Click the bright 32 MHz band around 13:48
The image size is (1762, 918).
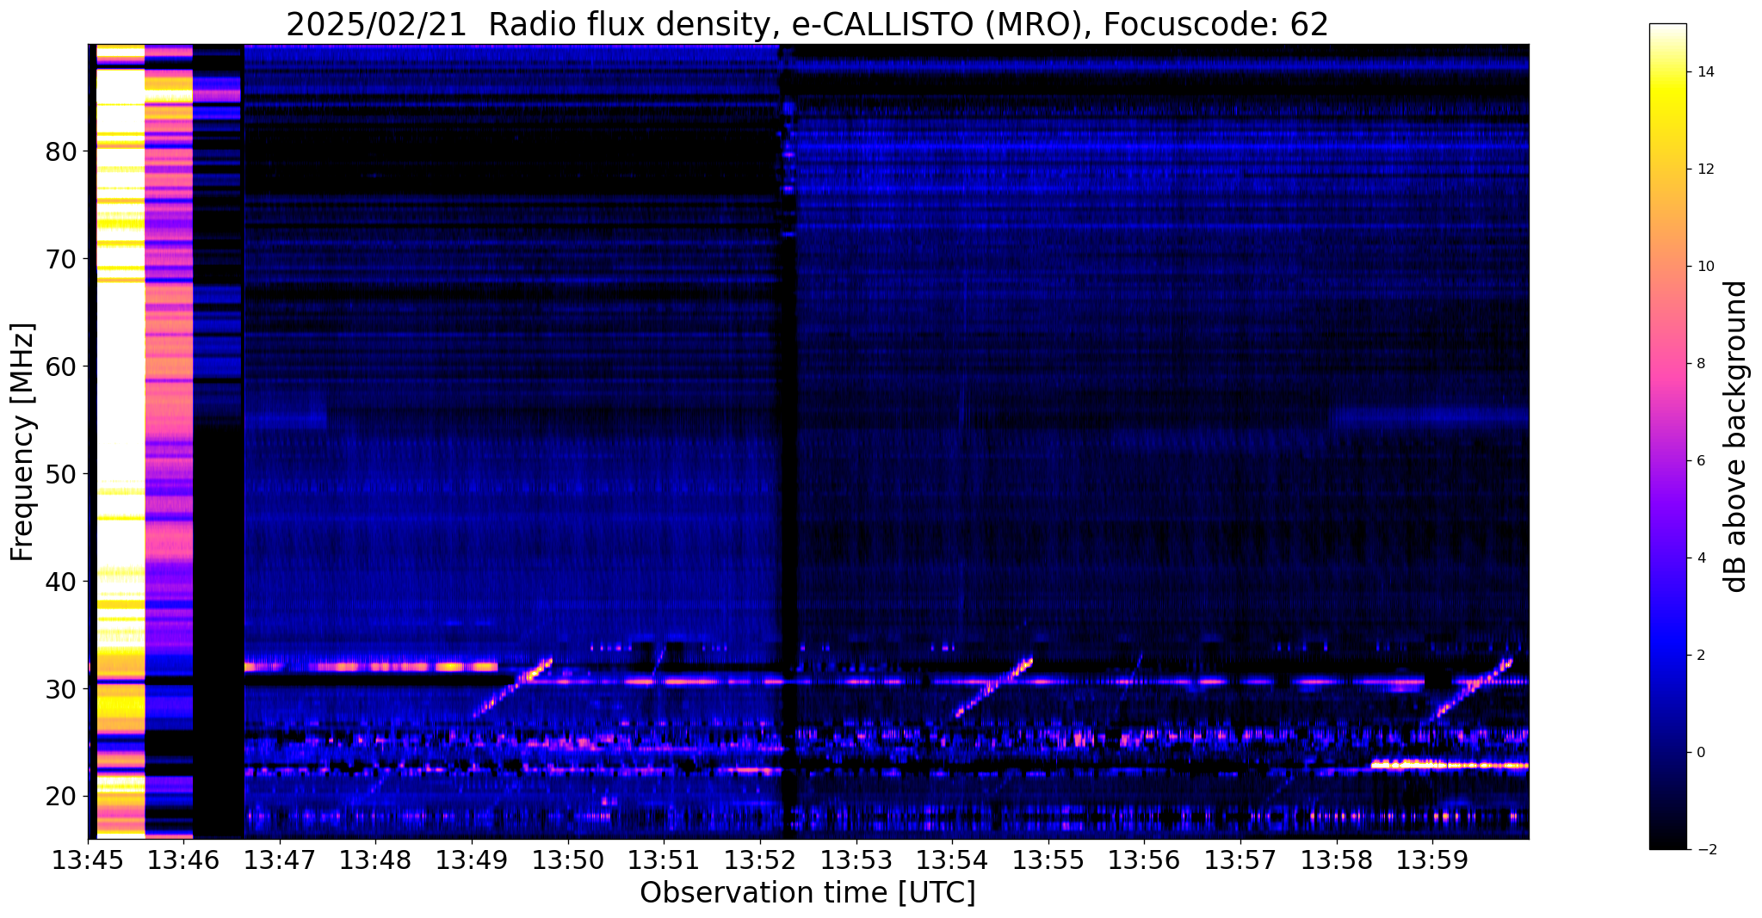click(x=371, y=666)
